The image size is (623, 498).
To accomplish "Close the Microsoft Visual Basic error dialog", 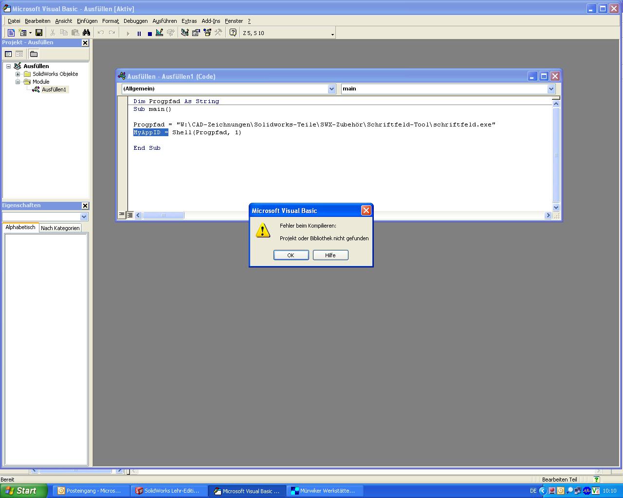I will (366, 210).
